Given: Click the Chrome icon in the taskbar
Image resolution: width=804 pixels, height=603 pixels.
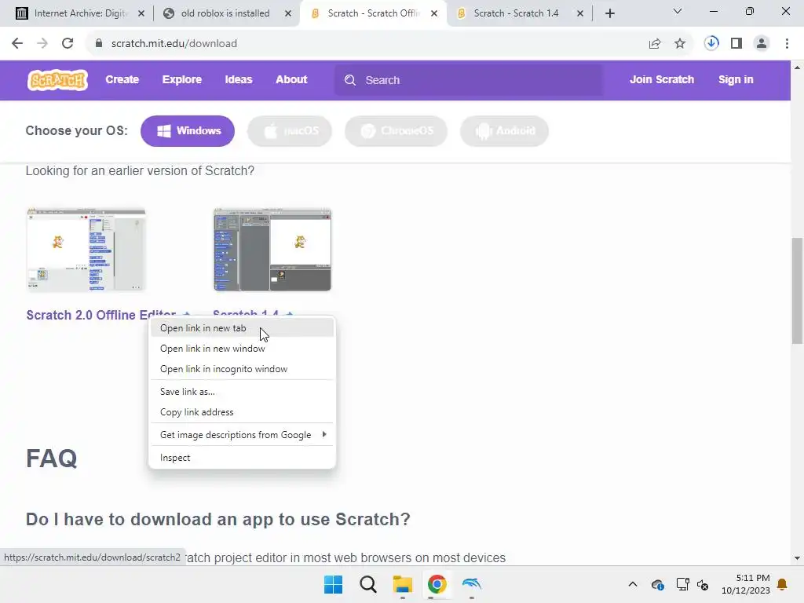Looking at the screenshot, I should (437, 584).
